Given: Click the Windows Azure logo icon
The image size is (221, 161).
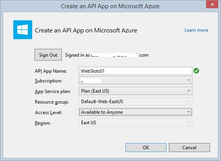Looking at the screenshot, I should (x=23, y=30).
